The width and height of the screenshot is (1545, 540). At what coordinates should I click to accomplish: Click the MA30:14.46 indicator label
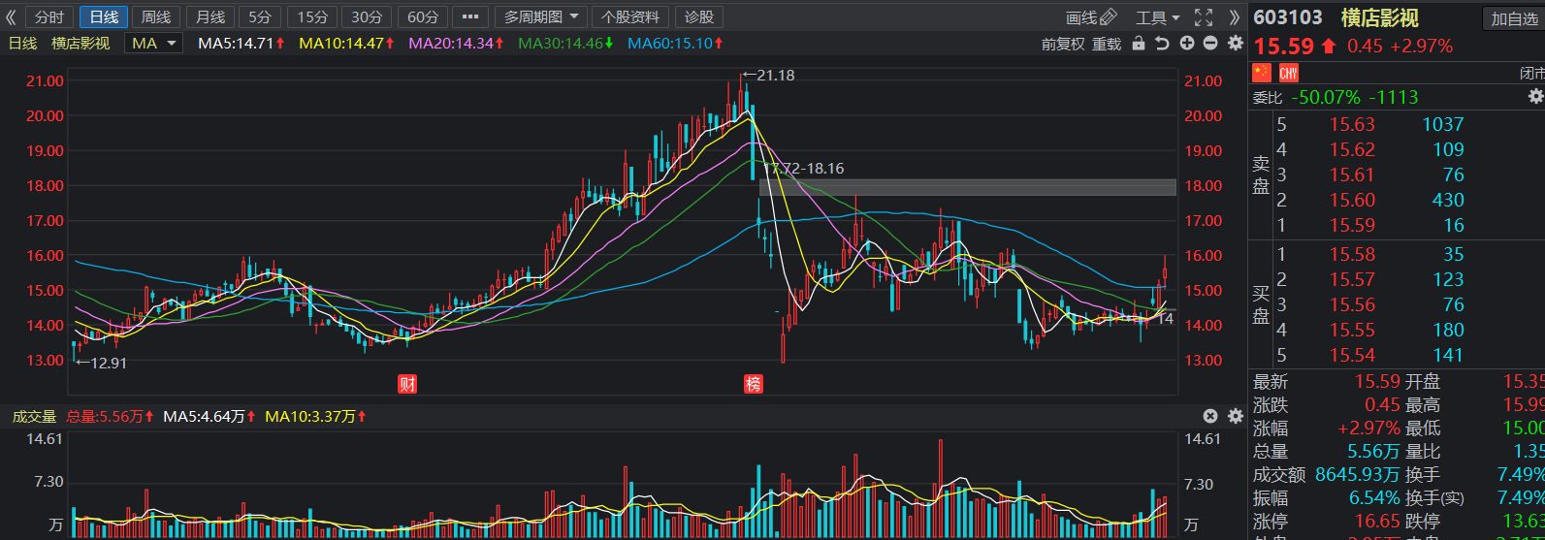coord(566,44)
